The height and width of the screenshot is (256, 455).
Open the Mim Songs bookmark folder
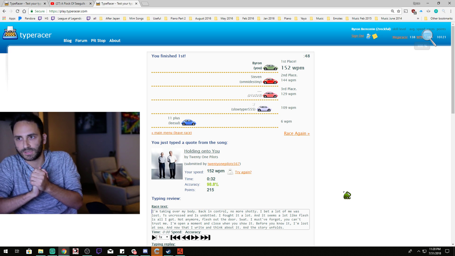tap(133, 18)
